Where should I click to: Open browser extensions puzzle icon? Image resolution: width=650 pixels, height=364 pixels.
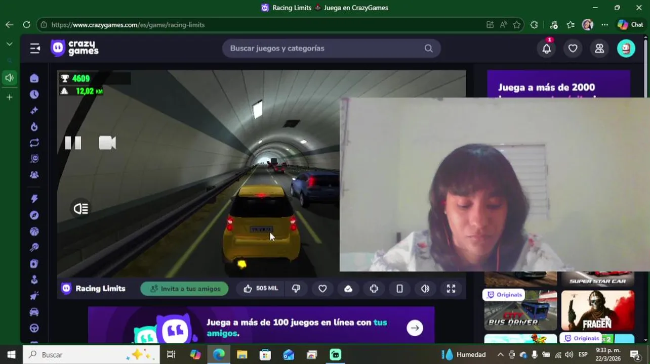[534, 25]
